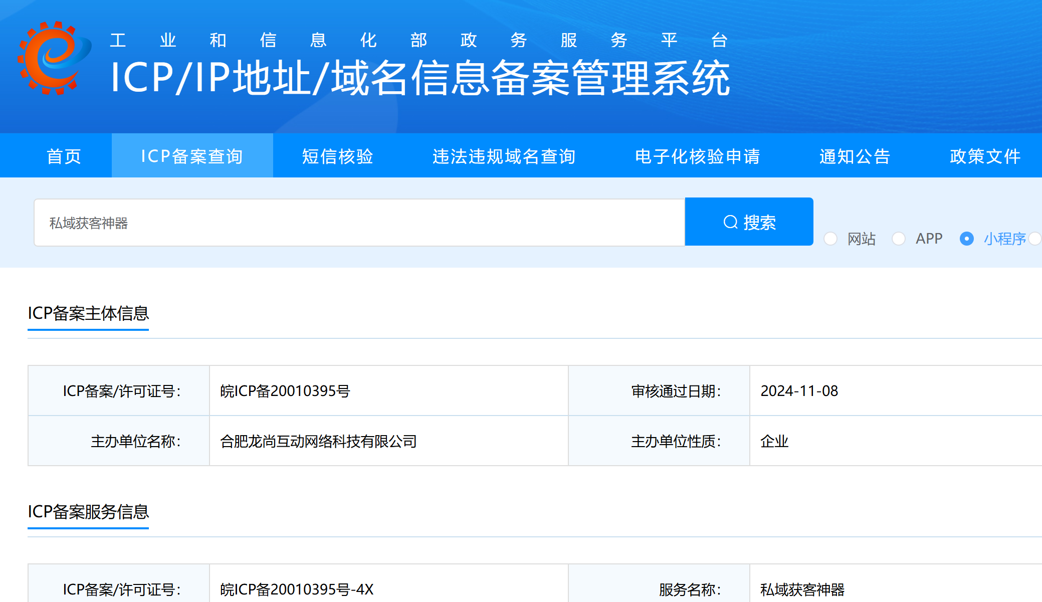Go to 短信核验 tab
This screenshot has height=602, width=1042.
[x=337, y=156]
